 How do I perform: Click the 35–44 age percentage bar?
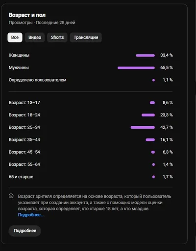[150, 140]
